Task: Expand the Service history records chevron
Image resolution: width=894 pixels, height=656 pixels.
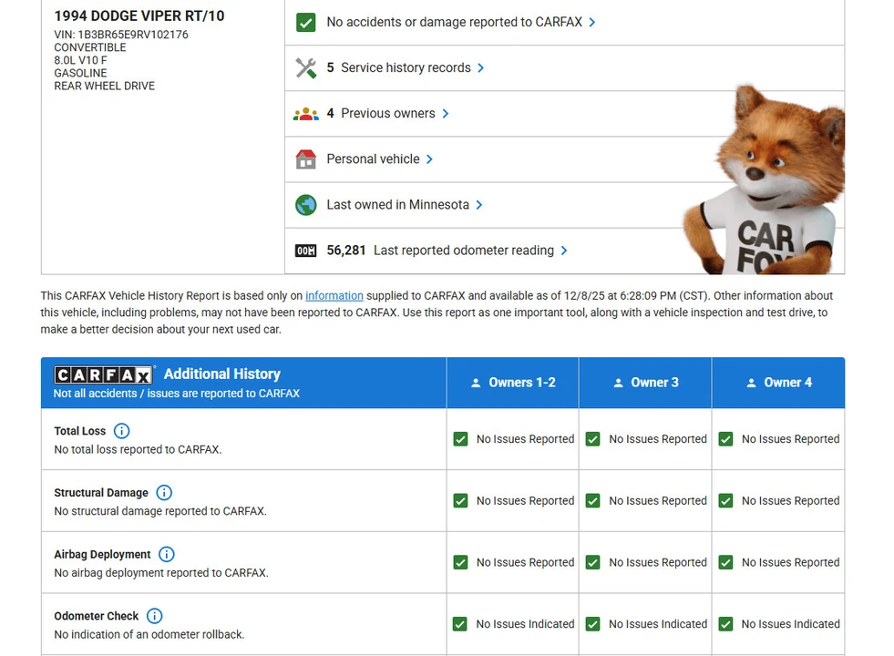Action: (x=480, y=67)
